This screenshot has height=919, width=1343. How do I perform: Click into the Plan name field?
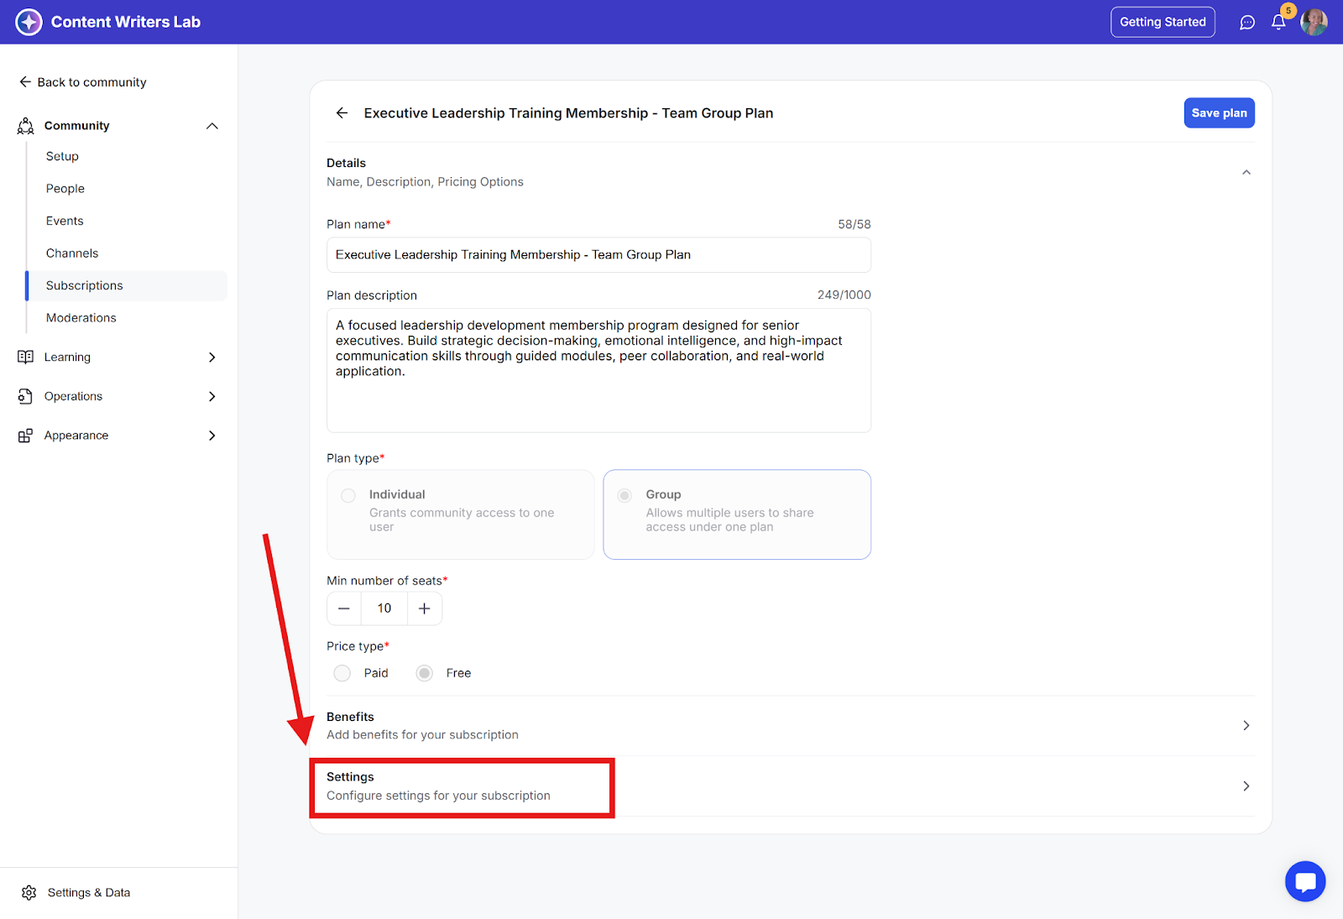598,255
